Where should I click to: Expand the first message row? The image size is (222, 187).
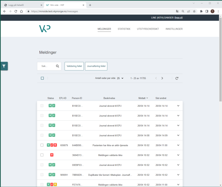click(178, 106)
